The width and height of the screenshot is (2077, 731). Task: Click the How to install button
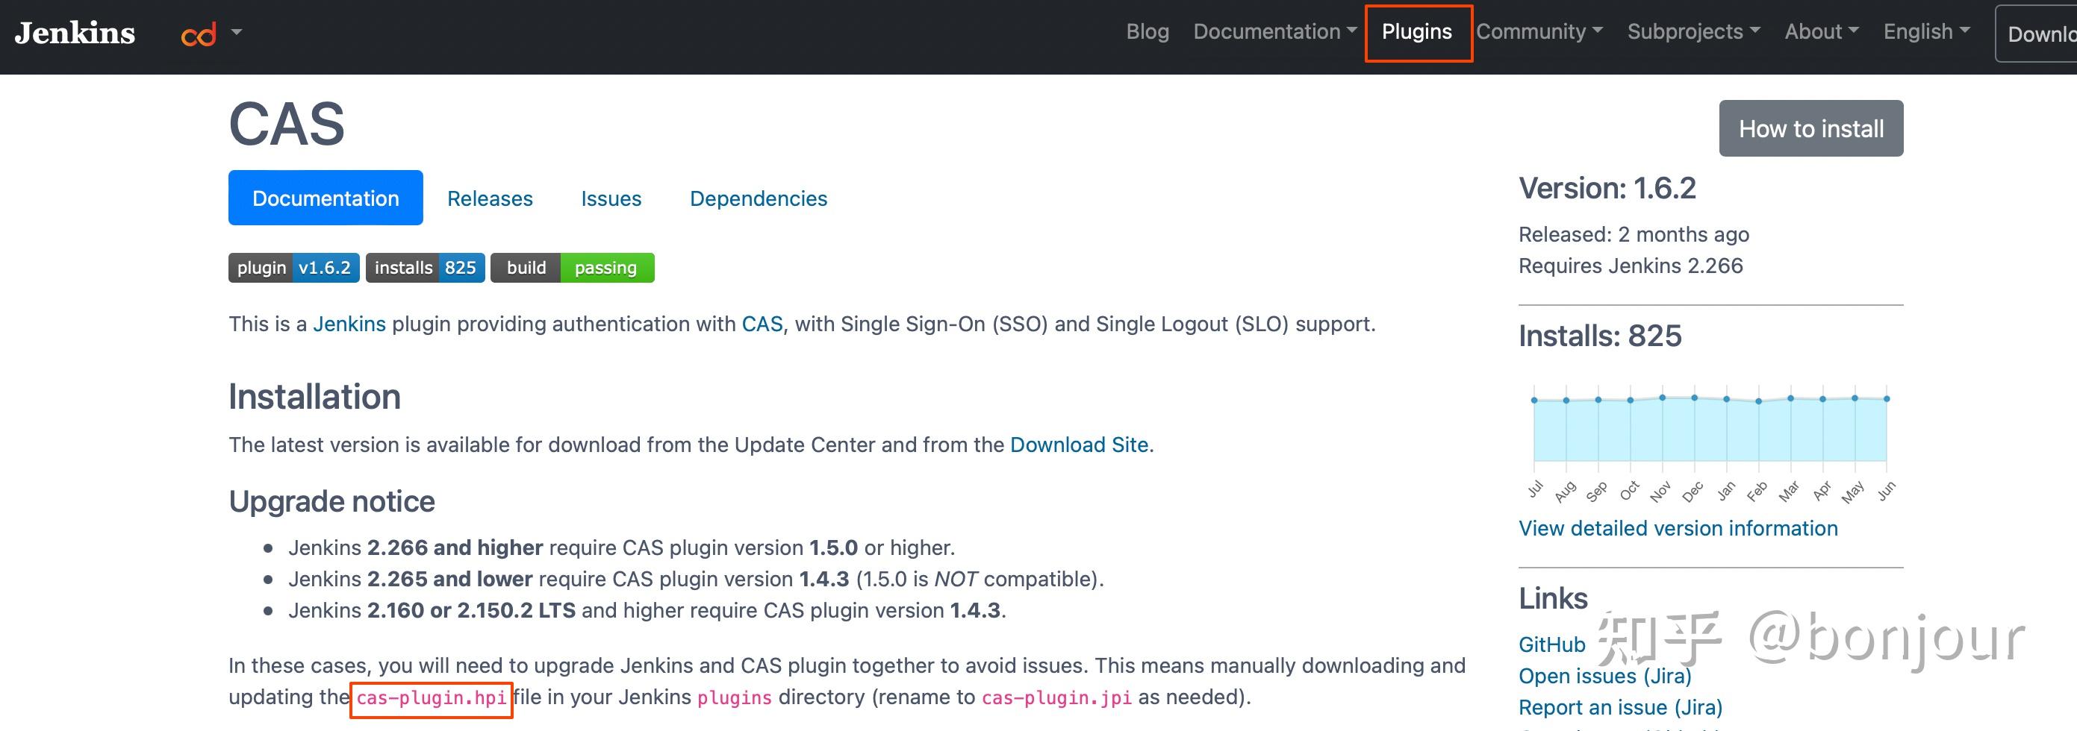click(1810, 128)
